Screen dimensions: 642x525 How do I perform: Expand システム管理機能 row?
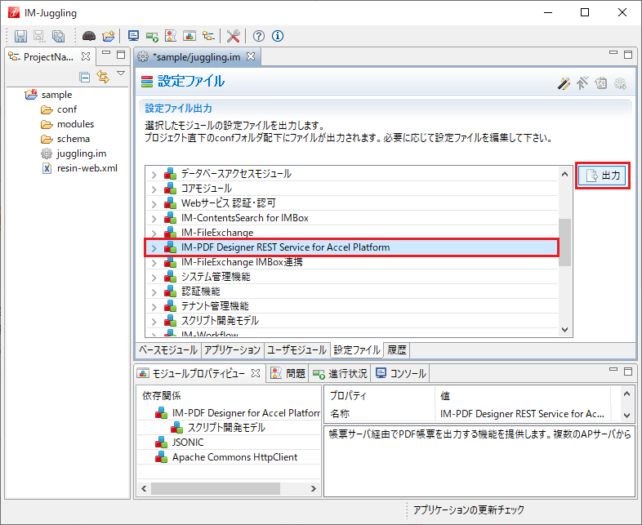click(x=154, y=278)
